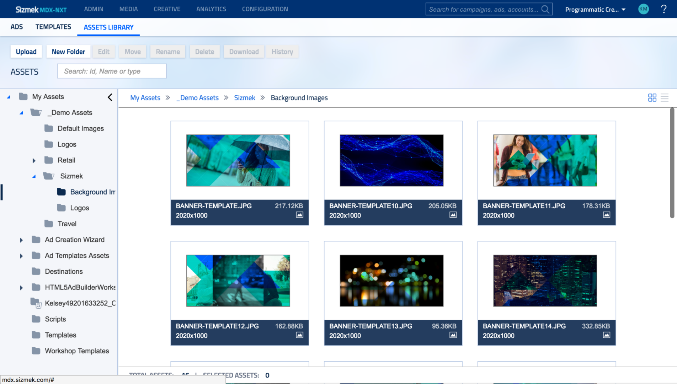Collapse the Sizmek folder node
This screenshot has width=677, height=384.
tap(34, 176)
